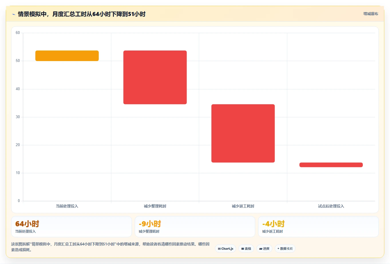
Task: Open the 64小时 当前处理投入 card
Action: 72,227
